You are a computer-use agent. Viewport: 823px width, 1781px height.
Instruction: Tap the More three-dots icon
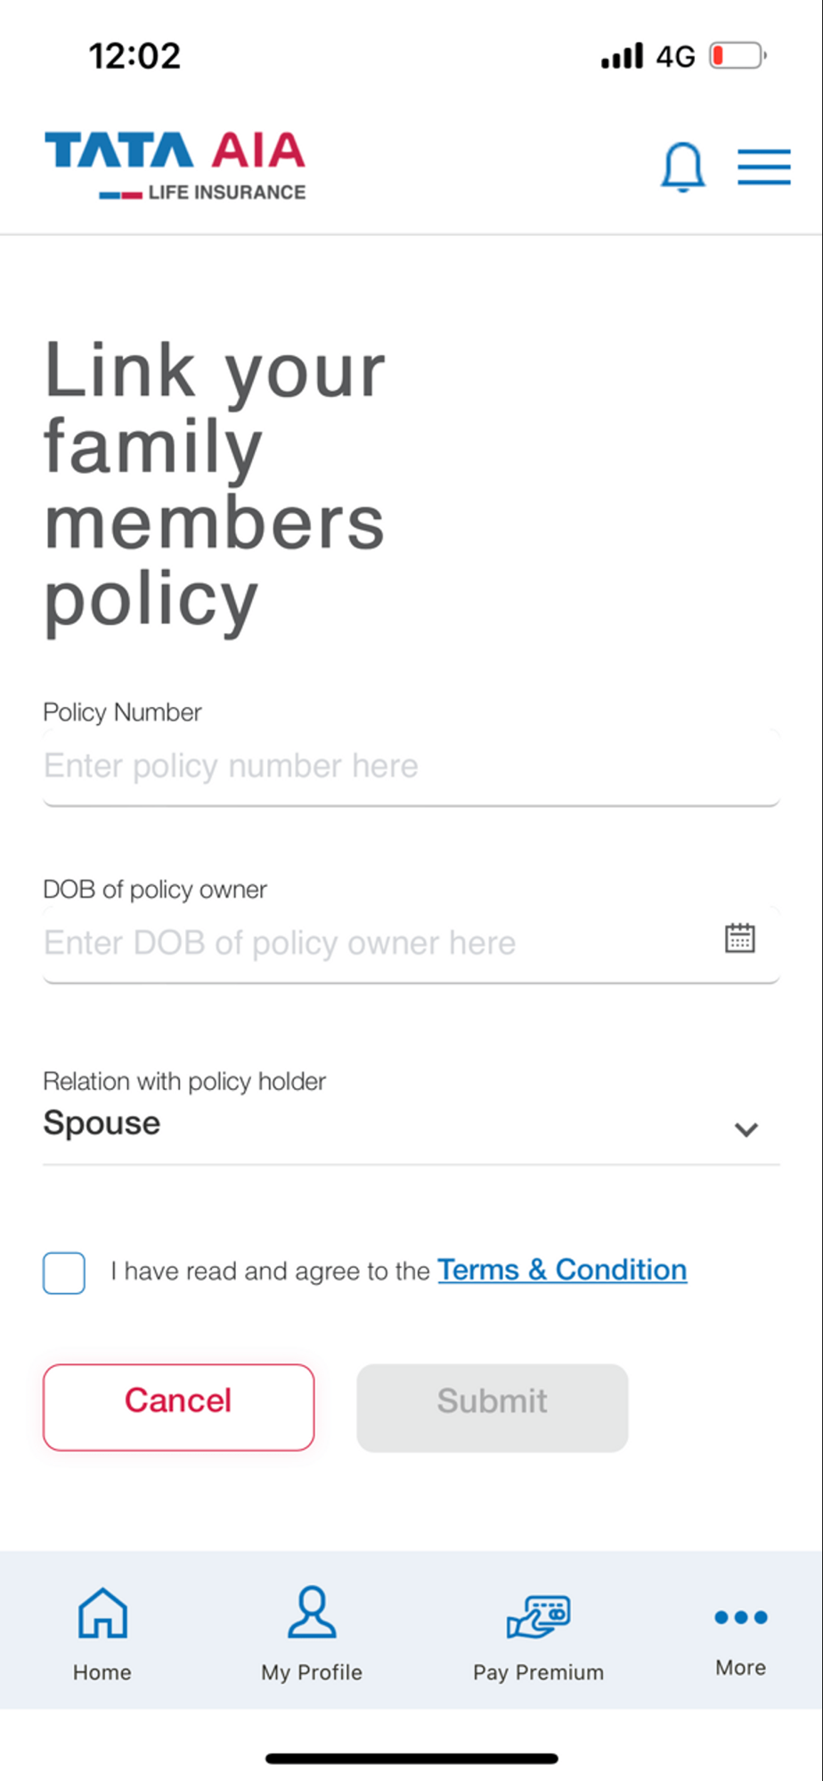(740, 1617)
